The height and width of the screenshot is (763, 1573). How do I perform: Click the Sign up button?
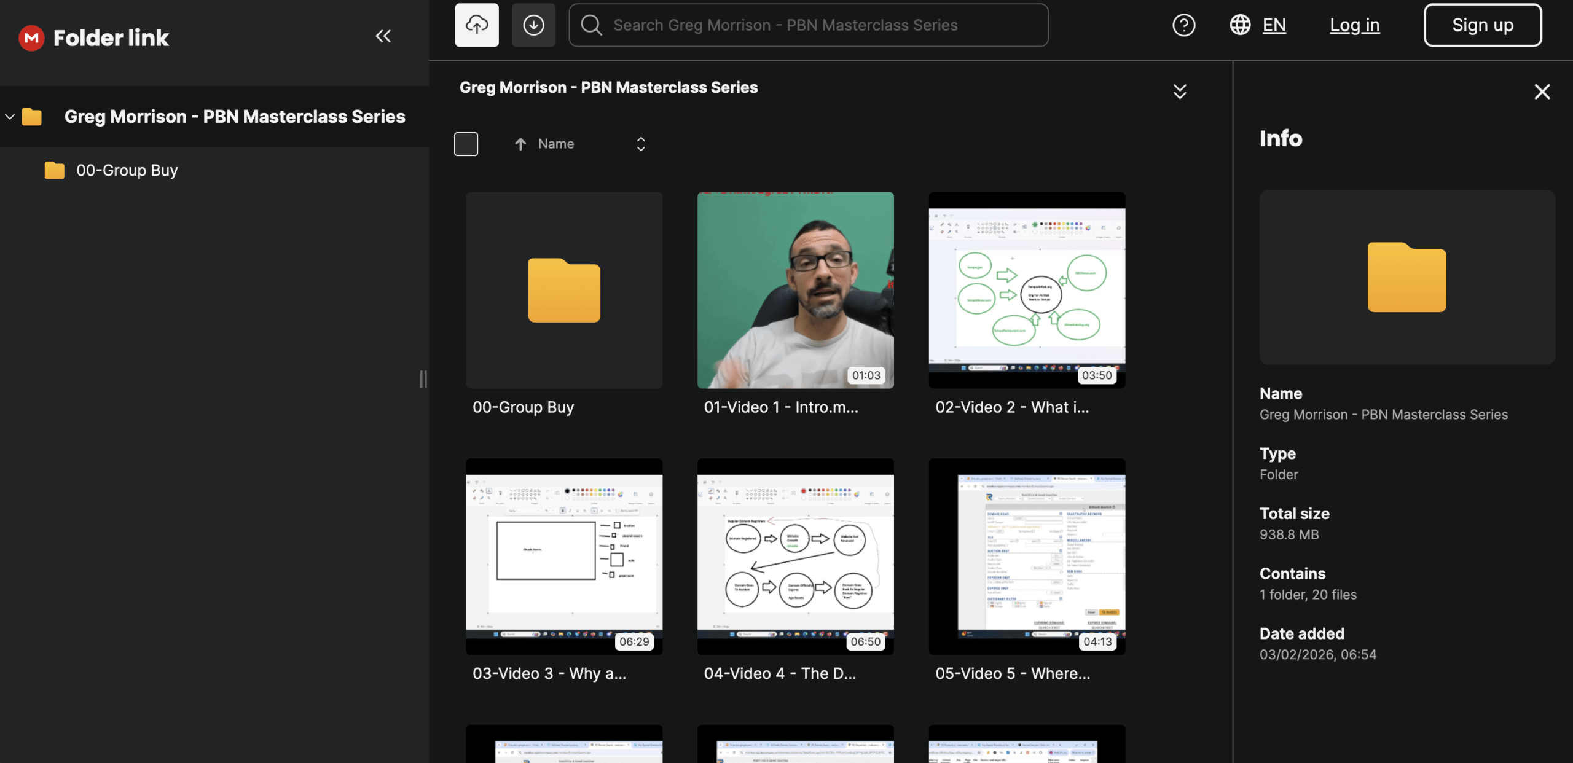(x=1482, y=25)
